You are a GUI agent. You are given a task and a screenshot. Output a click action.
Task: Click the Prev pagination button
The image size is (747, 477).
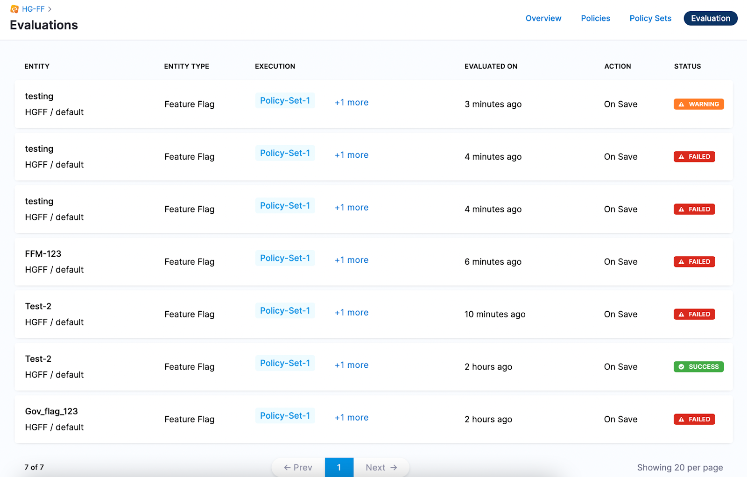[298, 467]
